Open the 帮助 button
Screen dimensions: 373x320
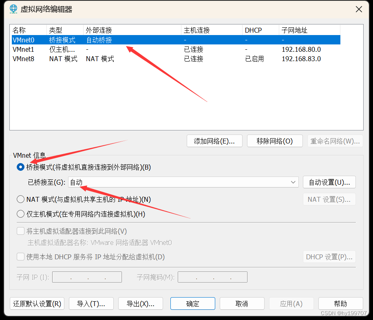coord(341,304)
